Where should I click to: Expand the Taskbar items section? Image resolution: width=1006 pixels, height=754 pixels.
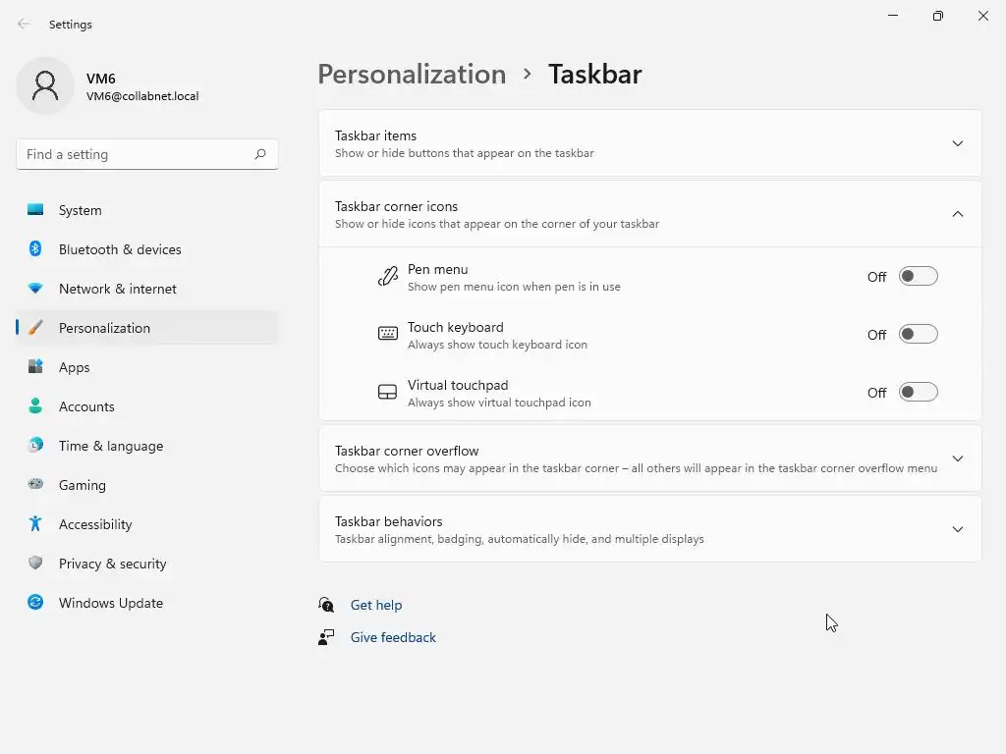point(957,143)
